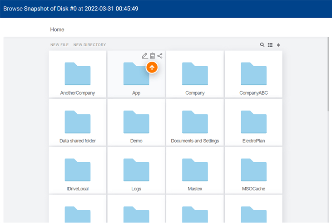
Task: Click the orange upload arrow button
Action: click(152, 68)
